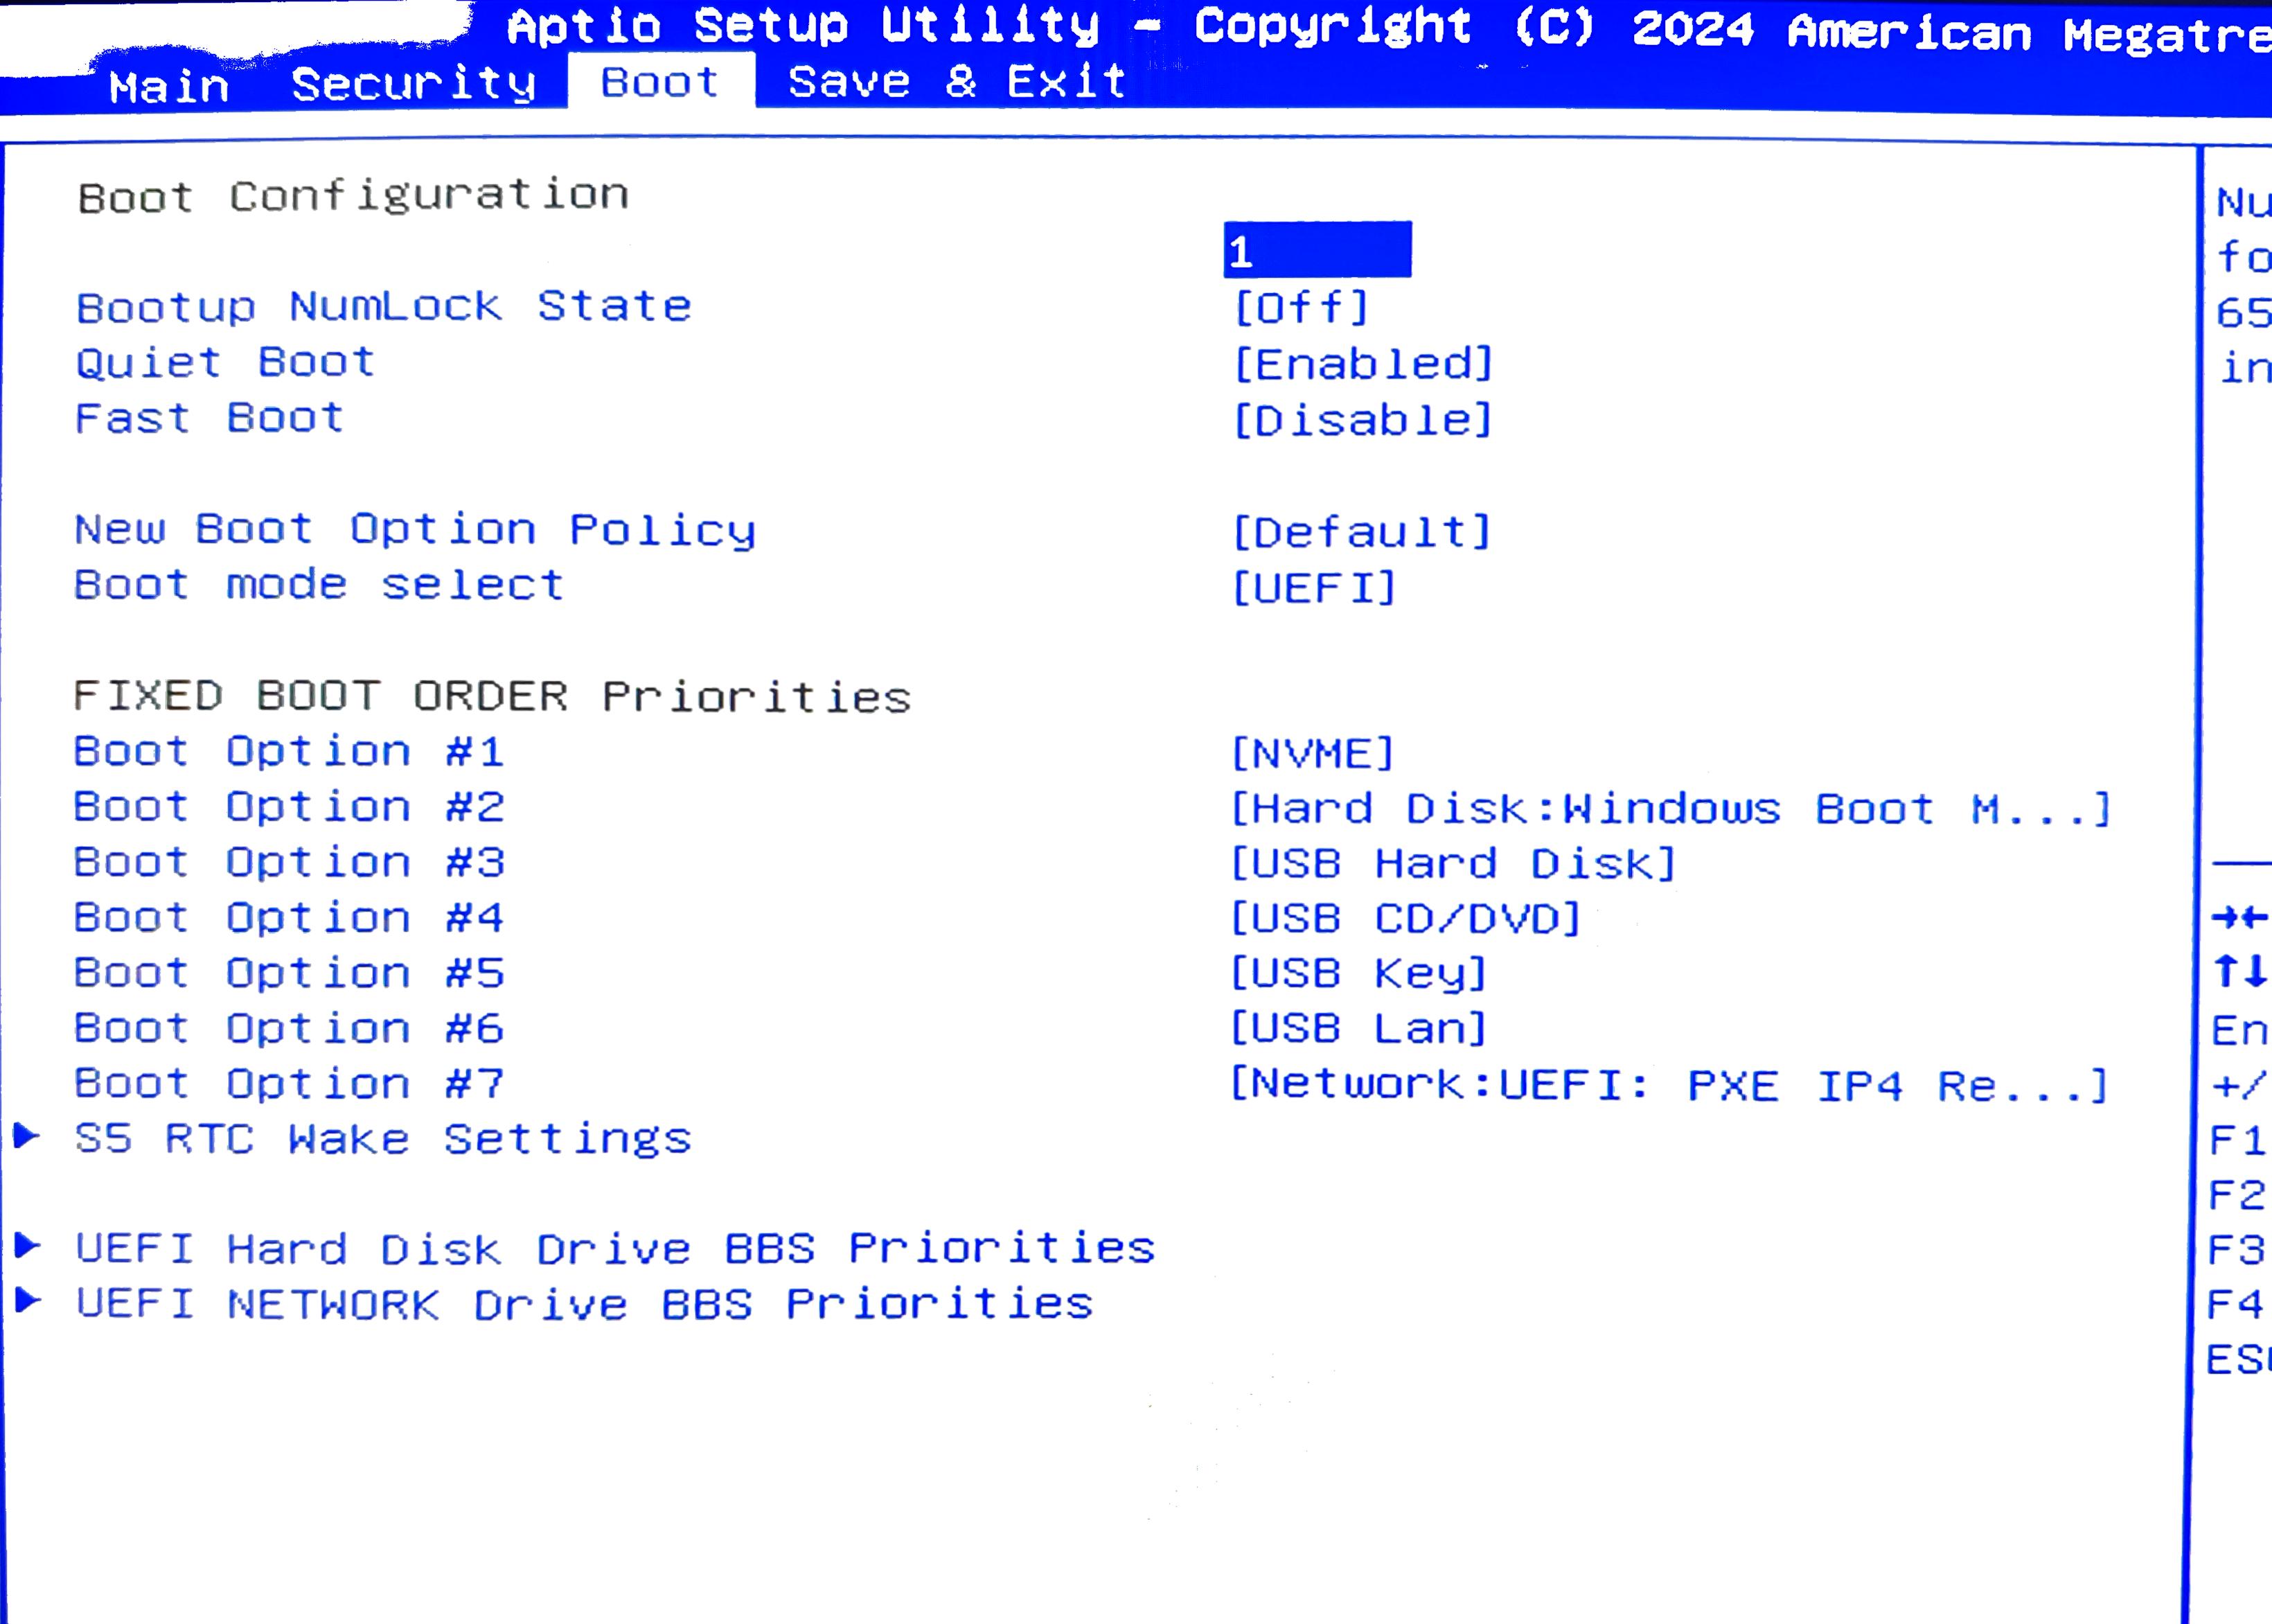Open UEFI NETWORK Drive BBS Priorities
Image resolution: width=2272 pixels, height=1624 pixels.
coord(585,1304)
